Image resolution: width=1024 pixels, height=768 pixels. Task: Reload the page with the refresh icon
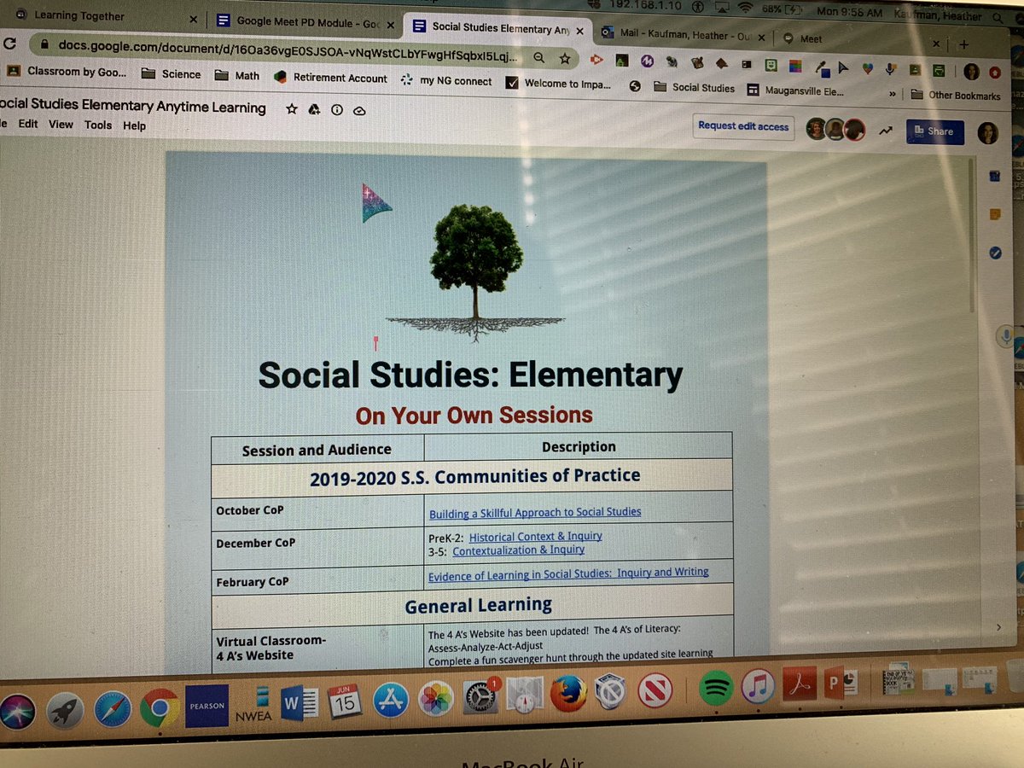9,42
